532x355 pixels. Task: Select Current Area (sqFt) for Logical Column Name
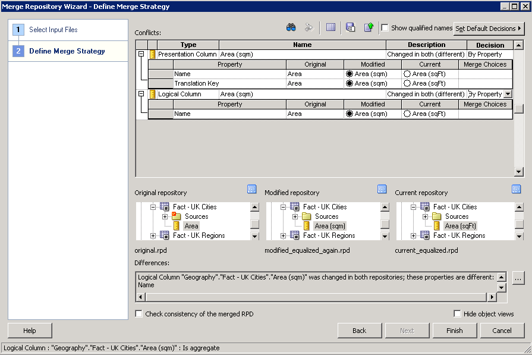pyautogui.click(x=407, y=114)
